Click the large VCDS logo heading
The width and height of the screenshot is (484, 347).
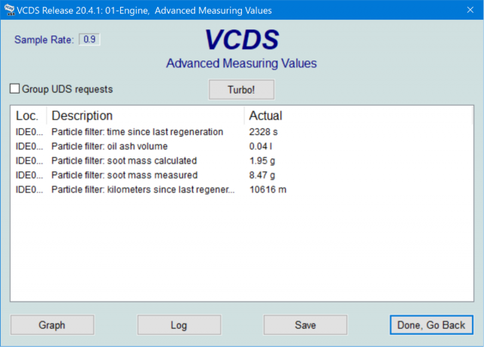(x=241, y=41)
